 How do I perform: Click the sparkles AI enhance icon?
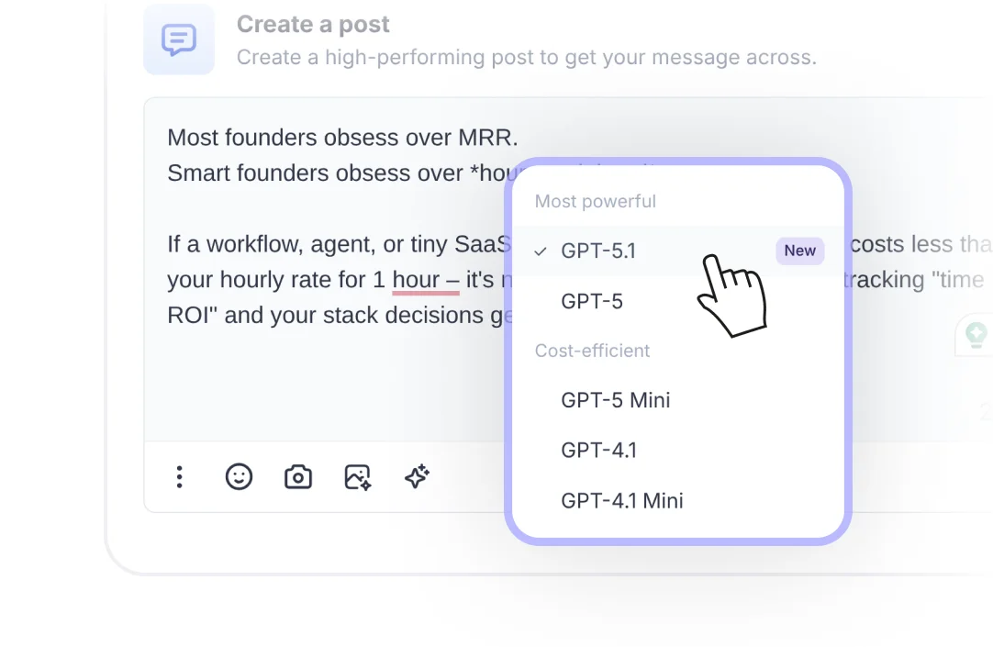416,477
